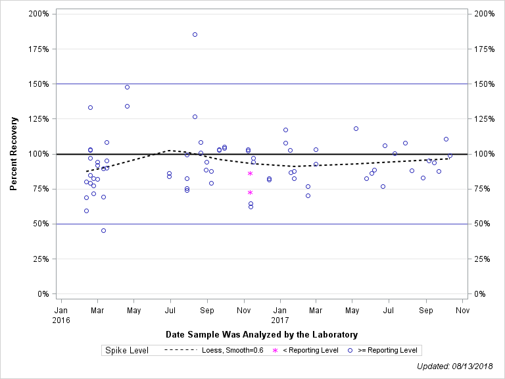
Task: Click the left axis '0%' label
Action: click(43, 294)
